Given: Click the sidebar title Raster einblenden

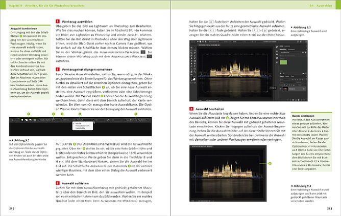Looking at the screenshot, I should pyautogui.click(x=303, y=116).
